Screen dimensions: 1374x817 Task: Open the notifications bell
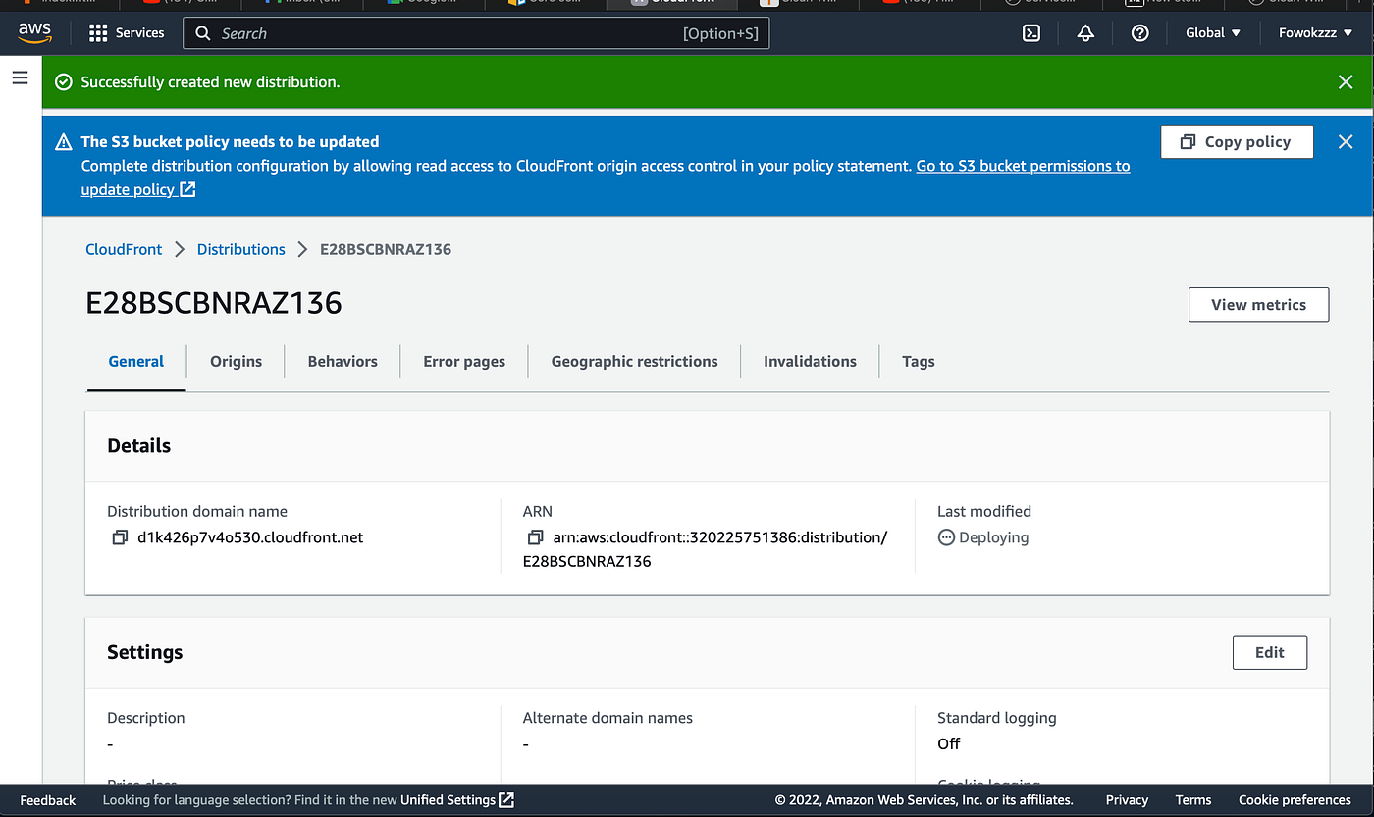[x=1085, y=33]
